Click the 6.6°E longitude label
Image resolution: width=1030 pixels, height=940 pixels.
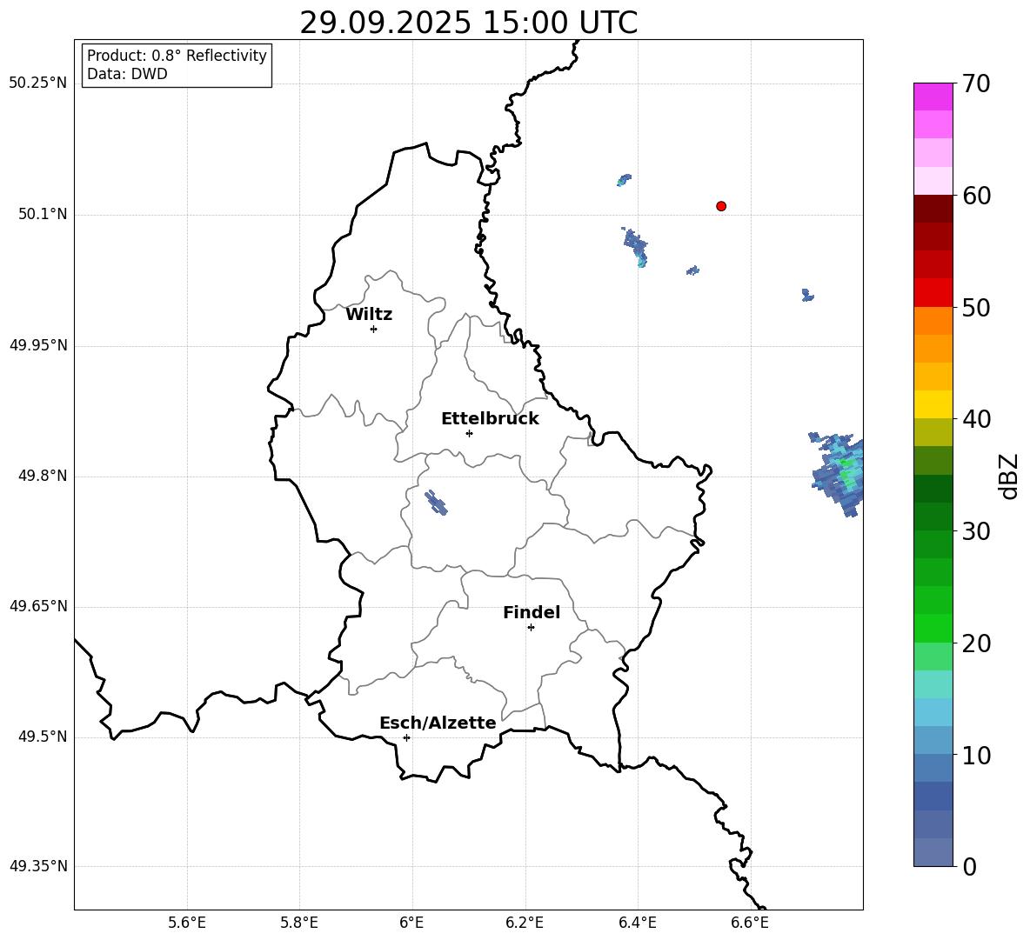pyautogui.click(x=750, y=923)
